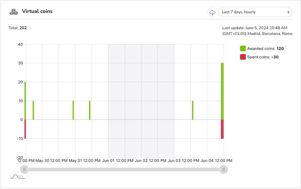
Task: Open the 'Last 7 days, hourly' dropdown
Action: (255, 12)
